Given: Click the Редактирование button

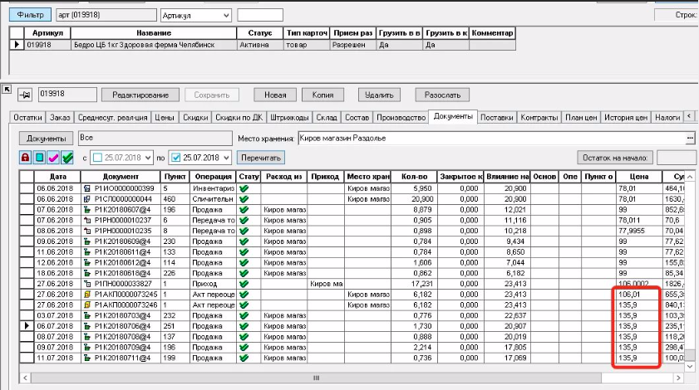Looking at the screenshot, I should [x=140, y=95].
